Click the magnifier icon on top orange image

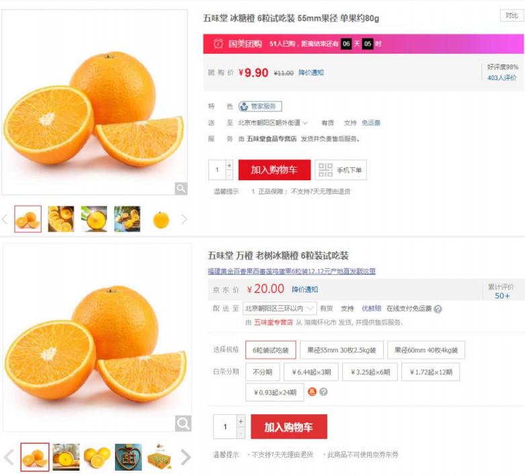pos(181,189)
